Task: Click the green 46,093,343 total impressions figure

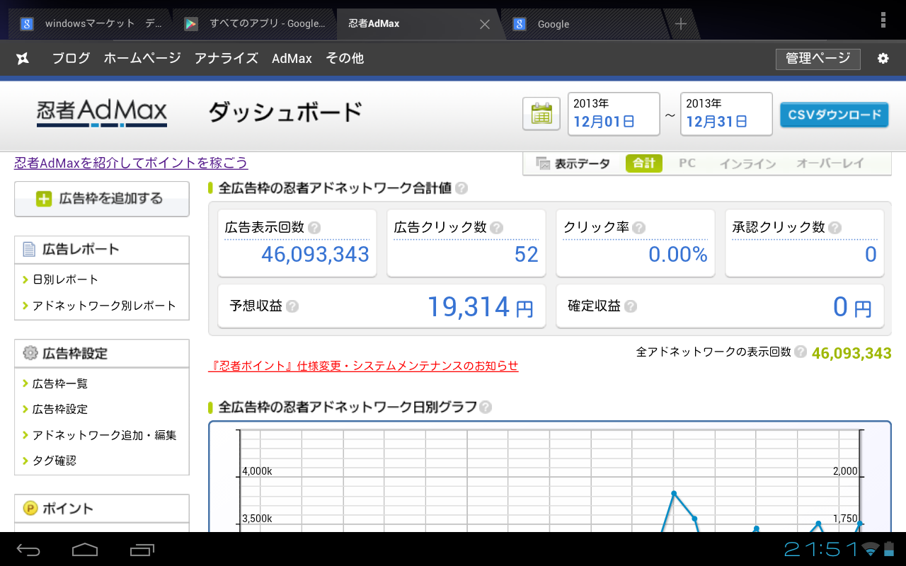Action: pyautogui.click(x=851, y=353)
